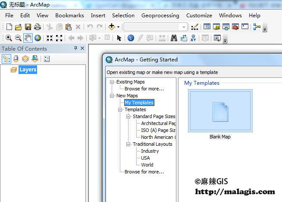Open Find with binoculars icon
Image resolution: width=282 pixels, height=202 pixels.
click(x=174, y=38)
